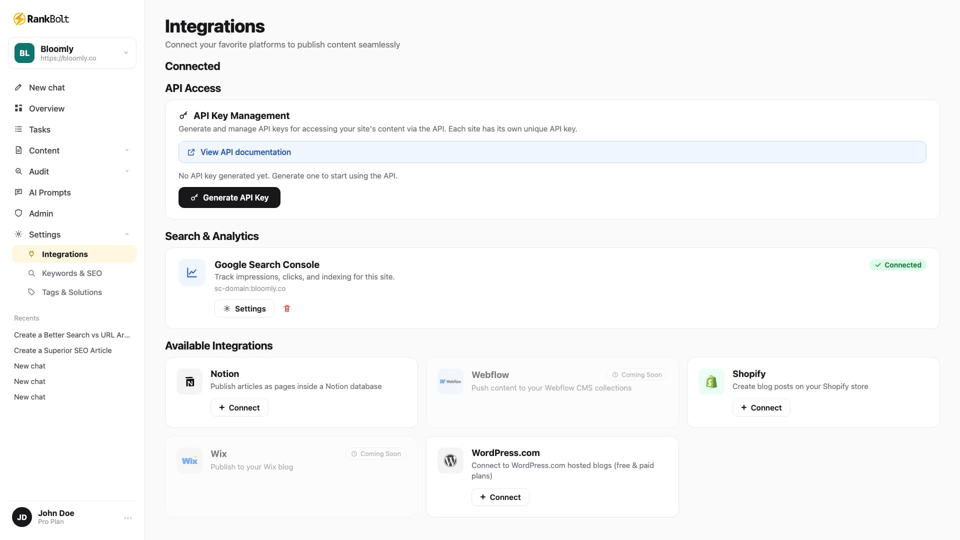Click the JD user avatar

22,517
